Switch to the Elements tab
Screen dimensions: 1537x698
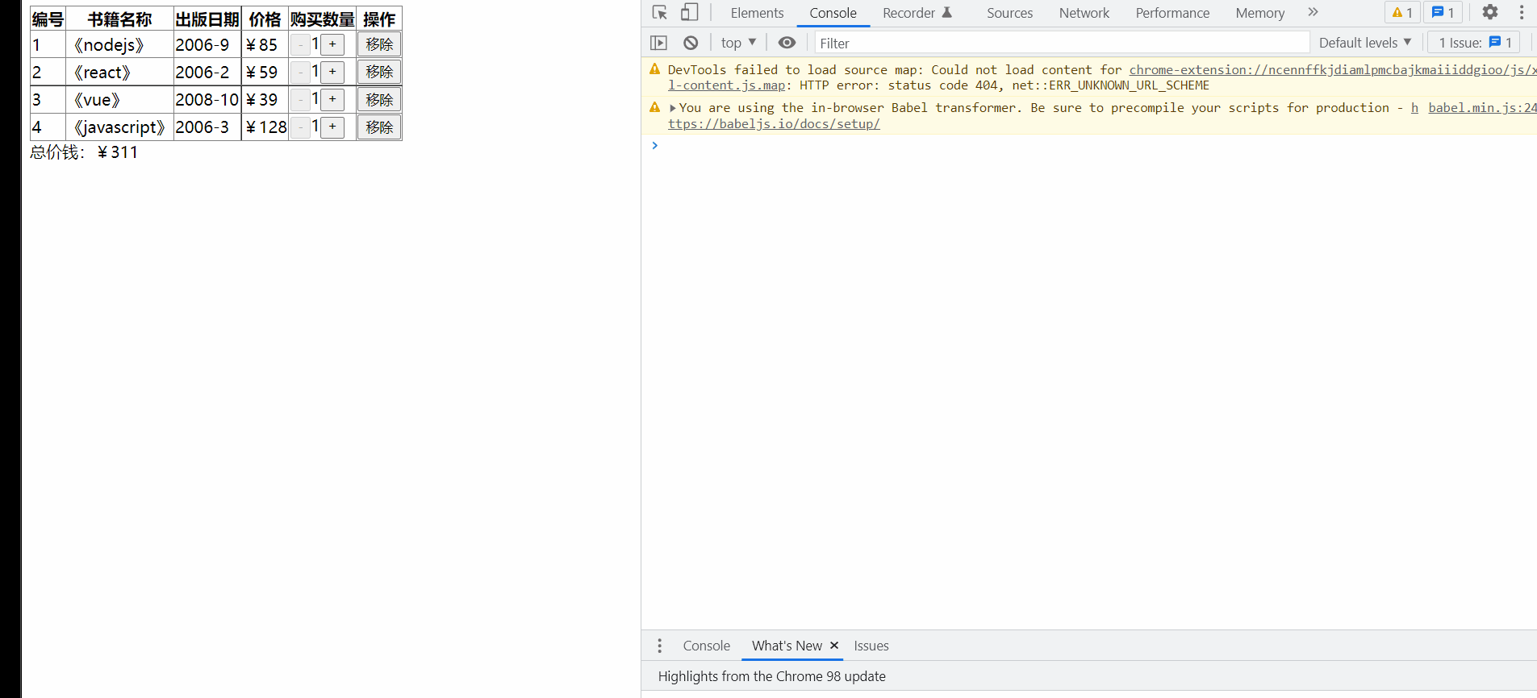[757, 13]
